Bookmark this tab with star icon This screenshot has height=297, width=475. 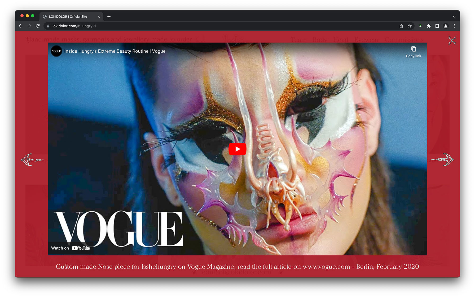(410, 26)
